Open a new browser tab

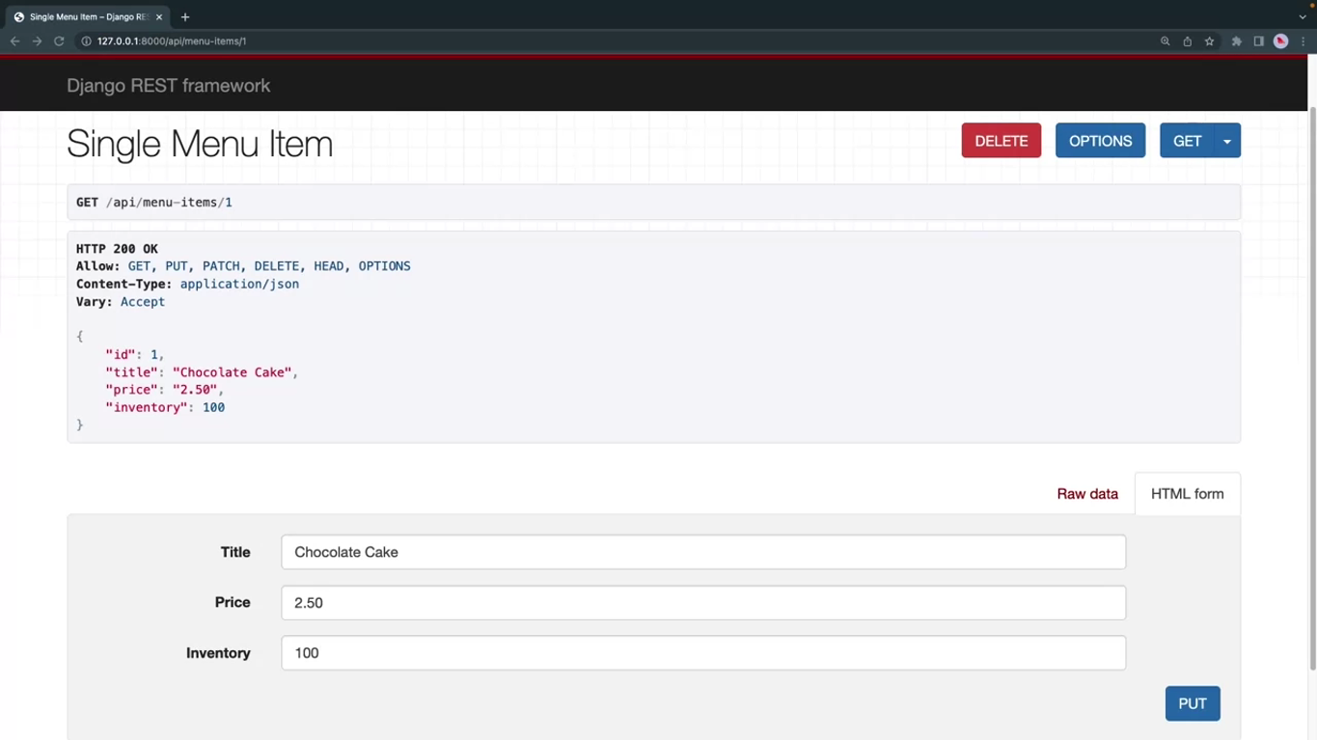pos(185,17)
